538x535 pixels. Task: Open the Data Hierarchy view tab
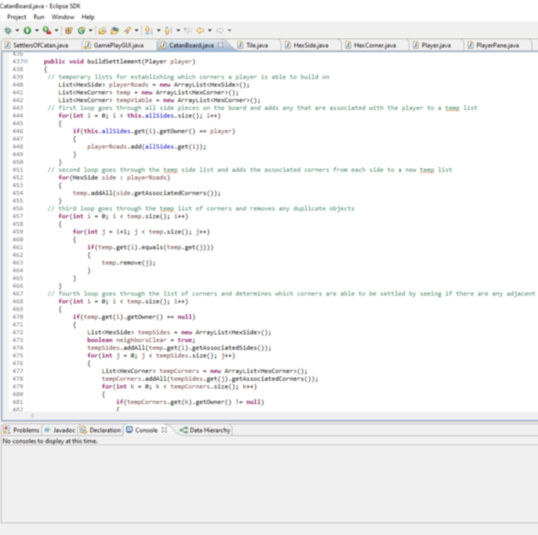pyautogui.click(x=205, y=430)
